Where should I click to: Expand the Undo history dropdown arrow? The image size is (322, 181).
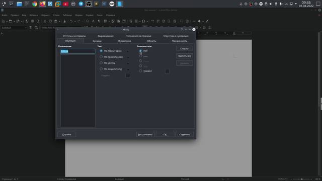[x=75, y=21]
